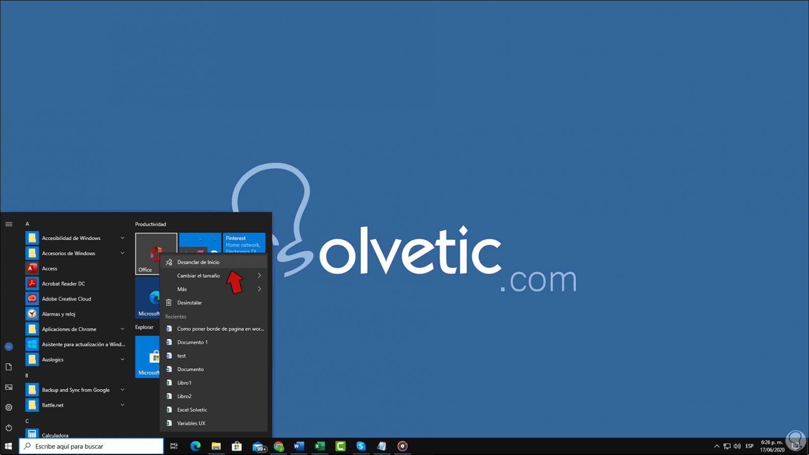Open Adobe Creative Cloud from the app list

(76, 298)
